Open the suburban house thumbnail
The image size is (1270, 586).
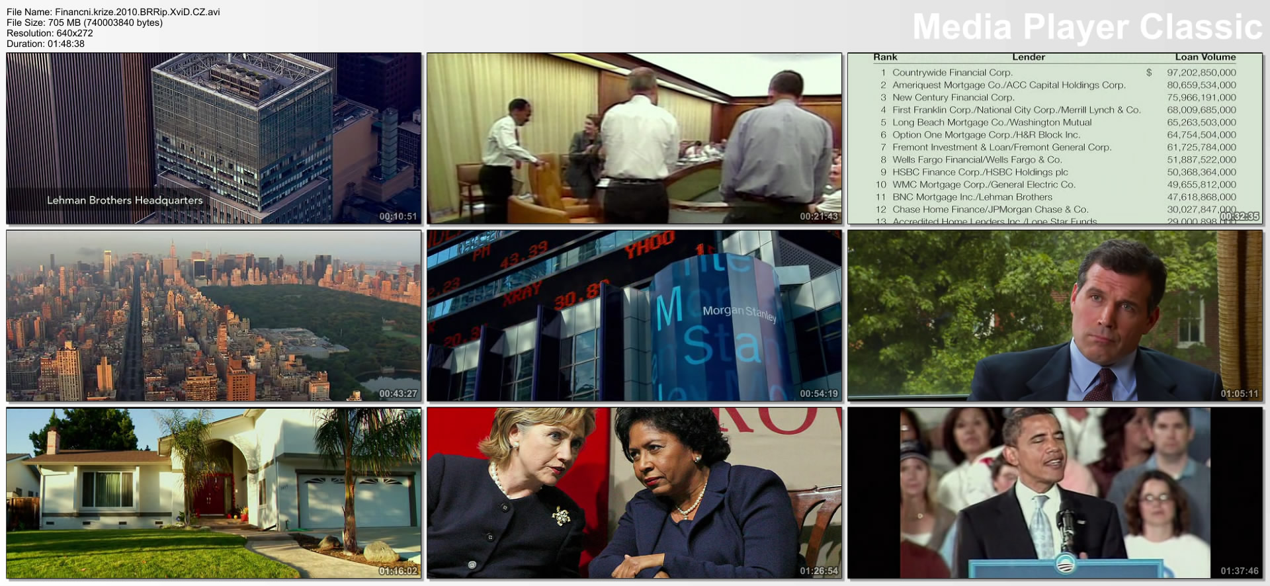[214, 493]
